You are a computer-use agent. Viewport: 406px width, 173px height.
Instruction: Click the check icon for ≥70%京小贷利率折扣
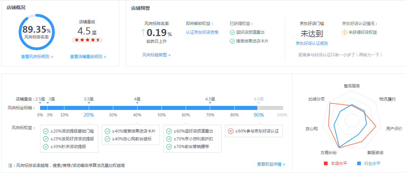169,139
